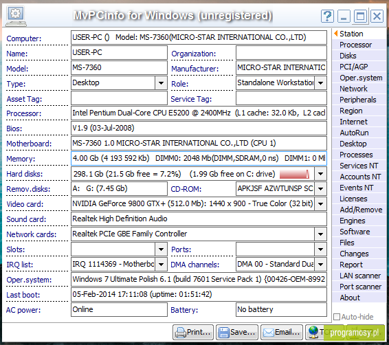Select Internet in side menu
The width and height of the screenshot is (389, 345).
(359, 122)
